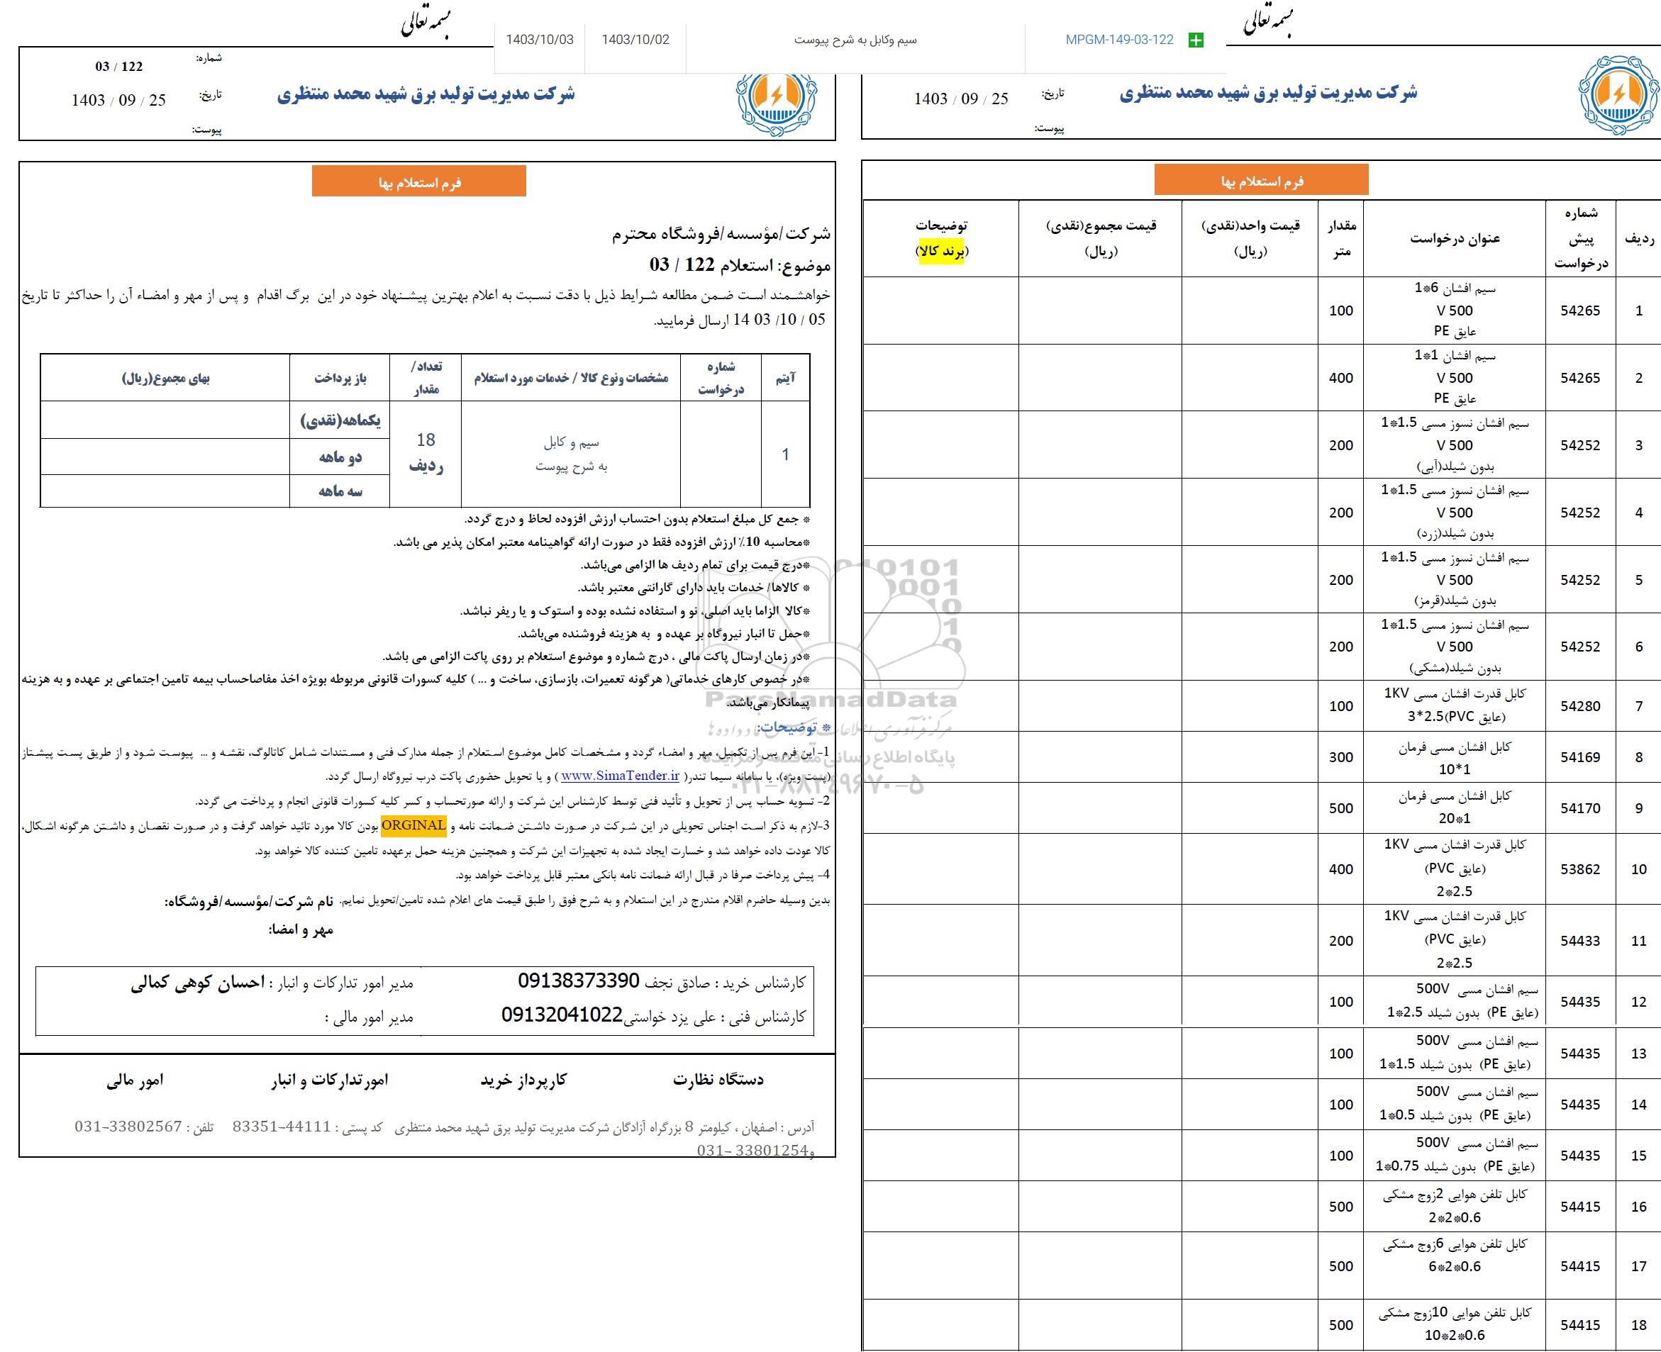Click item 'کابل افشان مسی فرمان 10*1'
The width and height of the screenshot is (1661, 1352).
pyautogui.click(x=1455, y=758)
